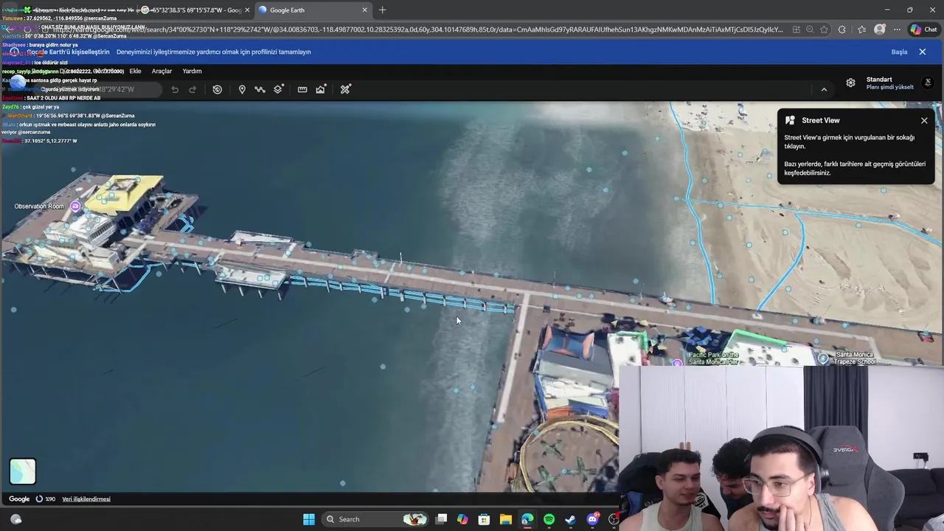944x531 pixels.
Task: Click the zoom out magnifier in address bar
Action: [x=810, y=29]
